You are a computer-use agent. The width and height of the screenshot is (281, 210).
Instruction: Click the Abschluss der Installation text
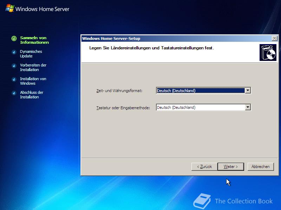[x=32, y=94]
